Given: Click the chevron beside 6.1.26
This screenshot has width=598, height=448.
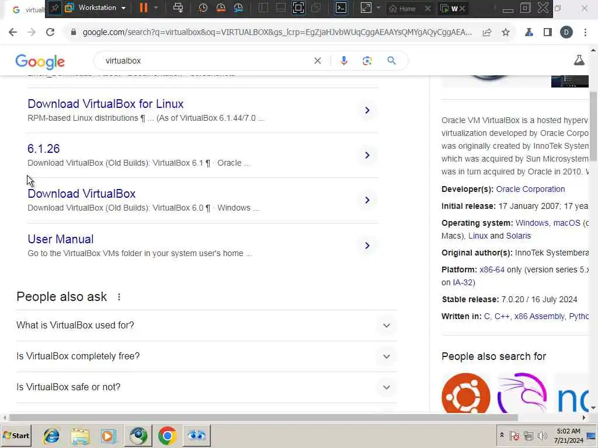Looking at the screenshot, I should pyautogui.click(x=367, y=155).
